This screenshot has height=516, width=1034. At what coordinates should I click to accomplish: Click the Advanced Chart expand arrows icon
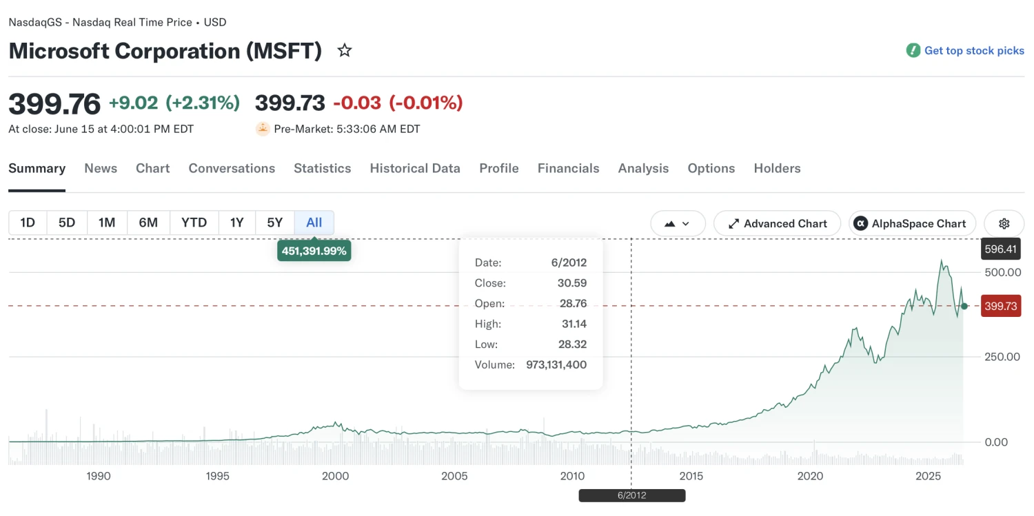click(733, 223)
